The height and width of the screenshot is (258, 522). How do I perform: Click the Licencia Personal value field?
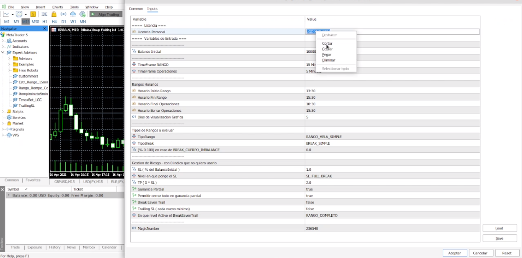coord(392,32)
